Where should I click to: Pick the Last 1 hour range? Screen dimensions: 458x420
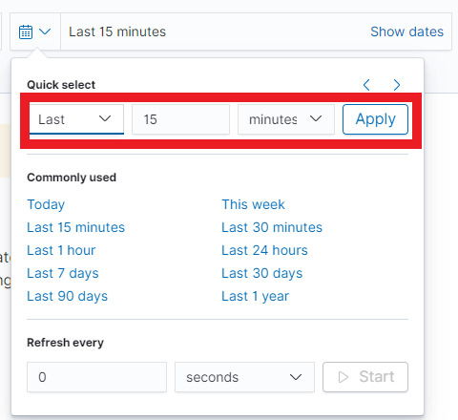point(61,250)
